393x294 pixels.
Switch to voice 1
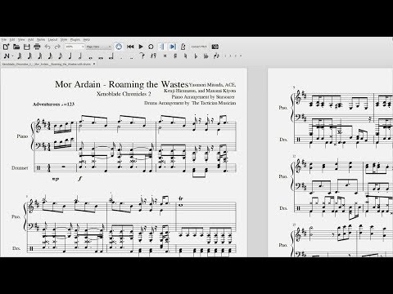tap(225, 56)
